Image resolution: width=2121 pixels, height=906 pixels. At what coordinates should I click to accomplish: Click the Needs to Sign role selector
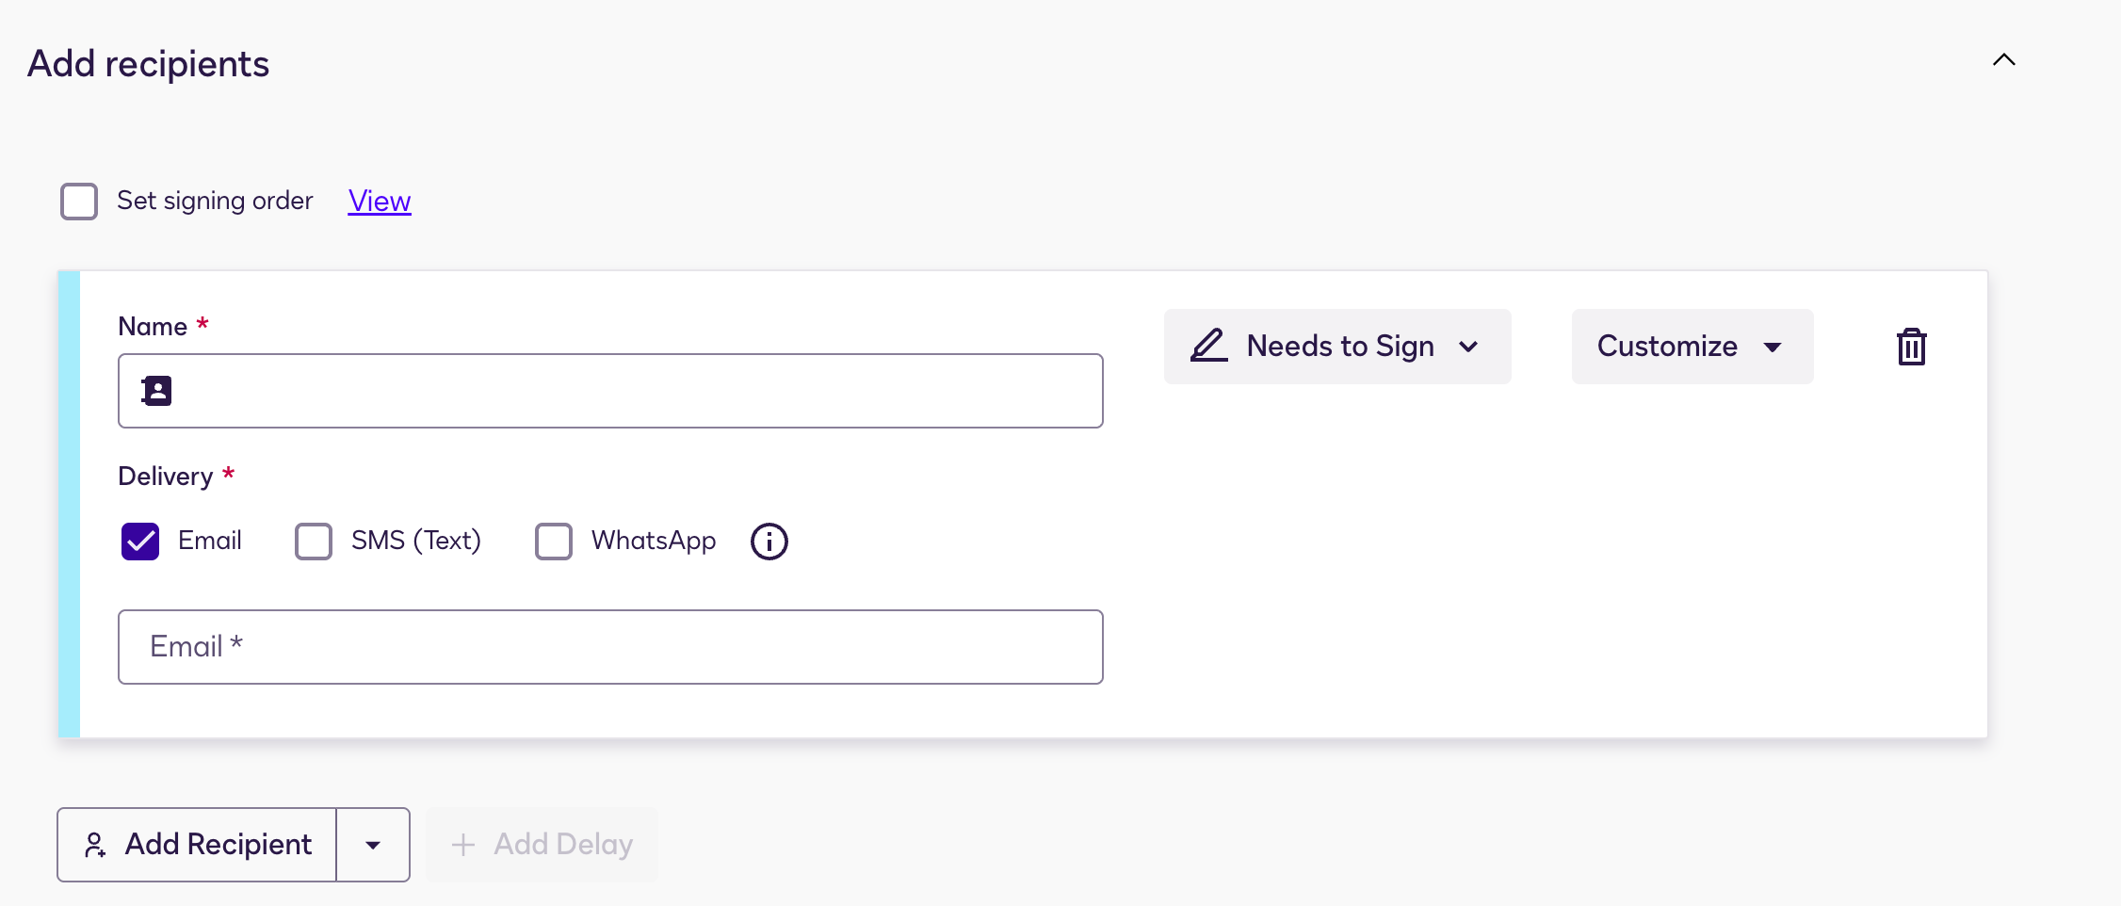pos(1337,347)
